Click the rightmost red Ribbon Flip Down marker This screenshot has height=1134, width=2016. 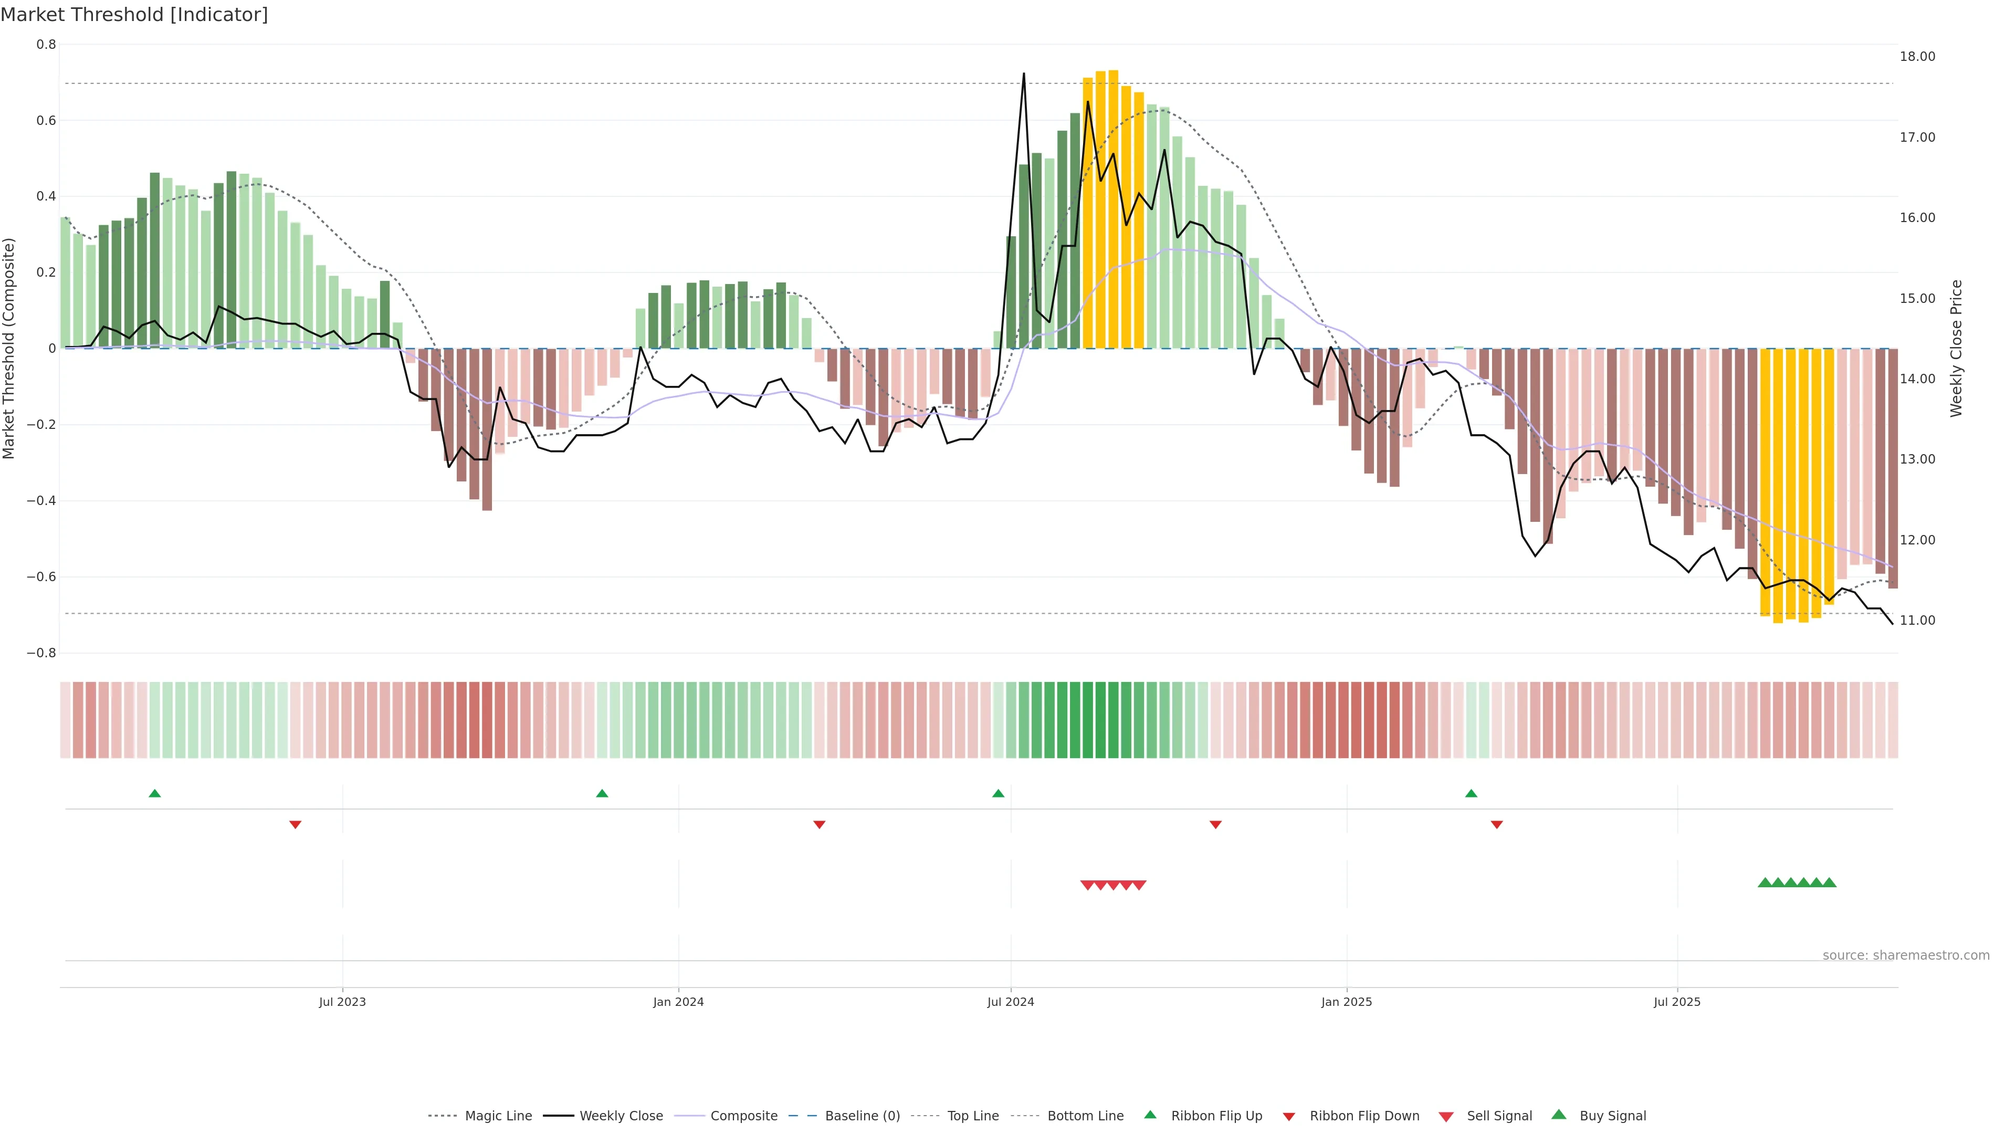point(1496,824)
